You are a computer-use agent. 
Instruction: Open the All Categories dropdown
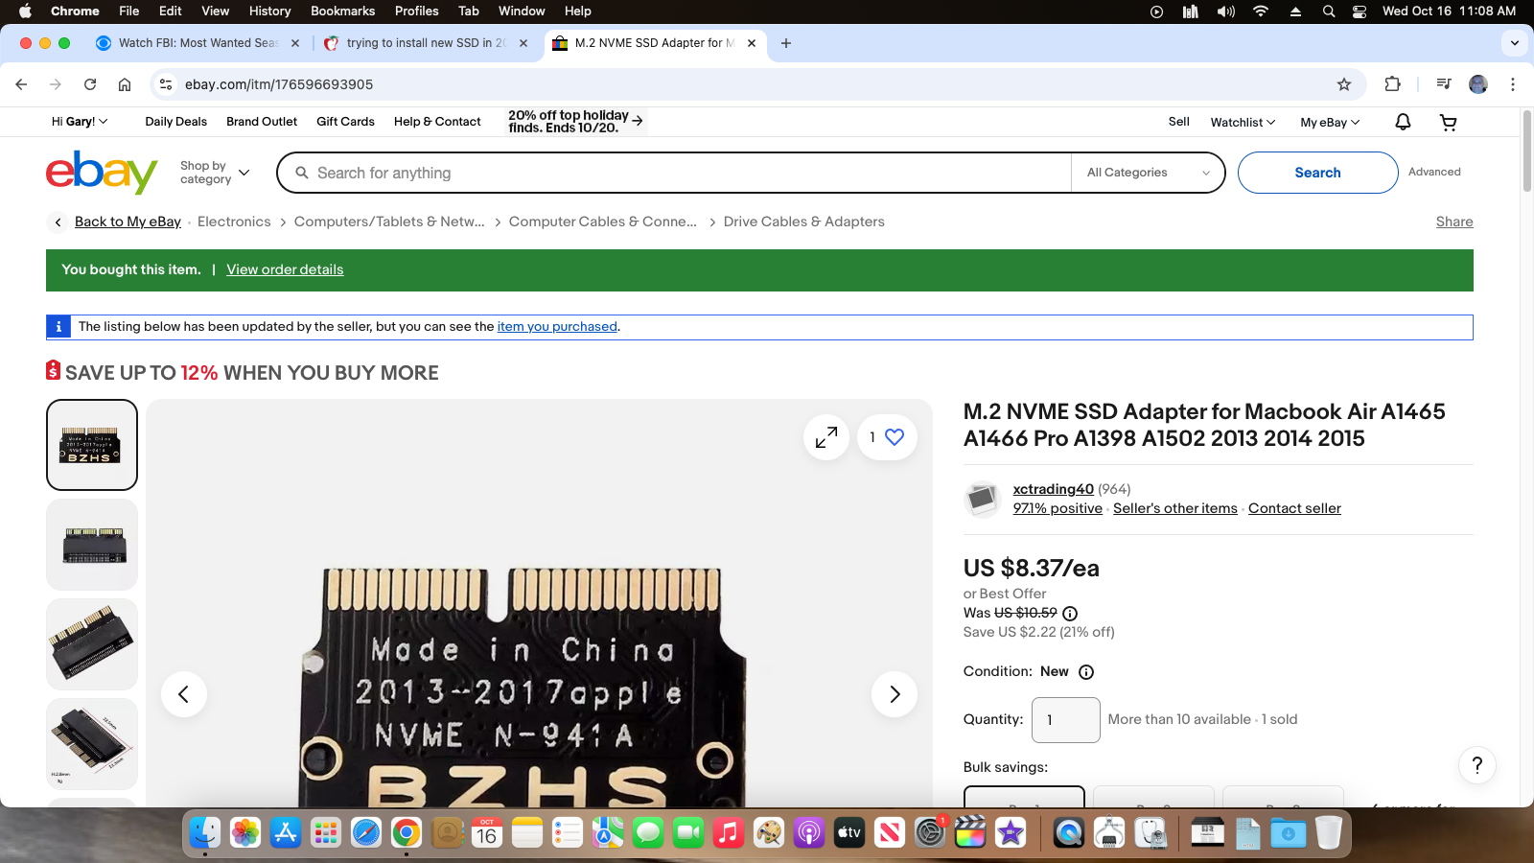coord(1147,173)
